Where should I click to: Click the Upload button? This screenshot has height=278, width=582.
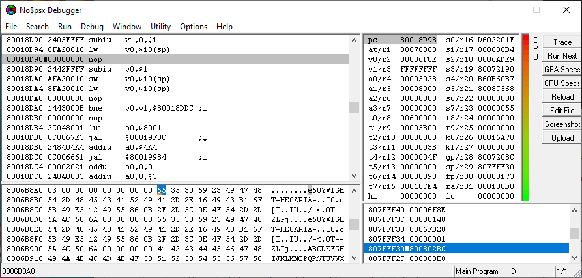562,138
